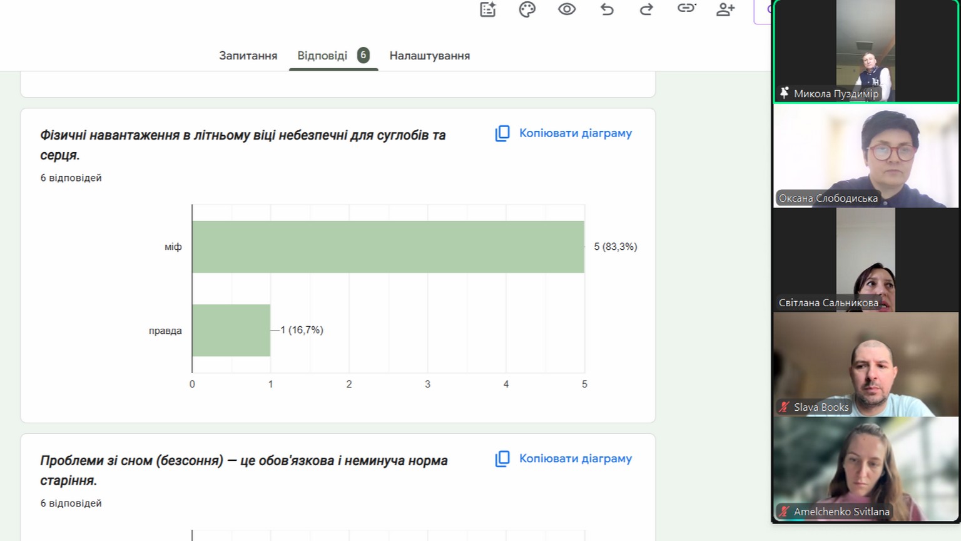
Task: Click the muted mic icon for Amelchenko Svitlana
Action: click(784, 512)
